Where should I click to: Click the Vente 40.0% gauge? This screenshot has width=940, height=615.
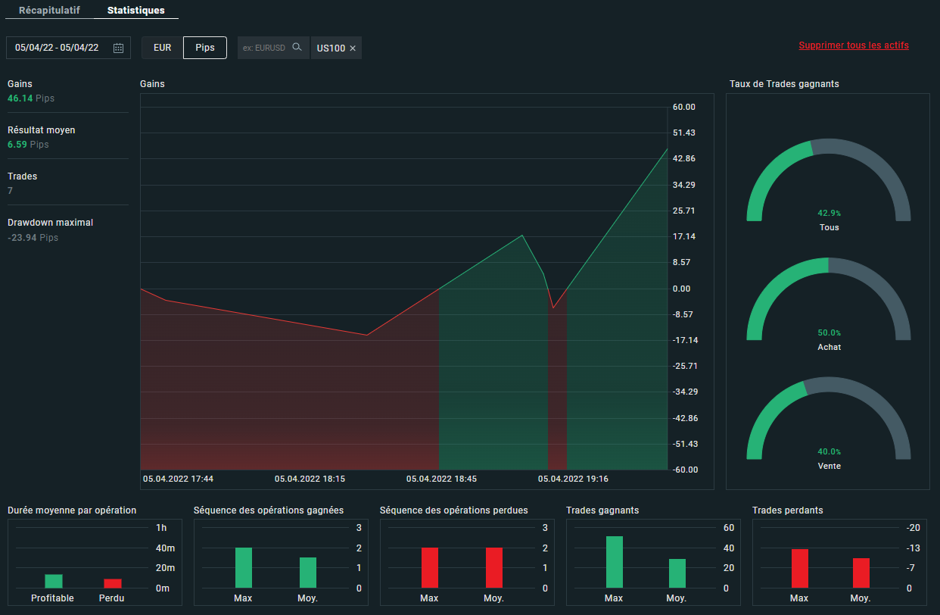click(829, 420)
